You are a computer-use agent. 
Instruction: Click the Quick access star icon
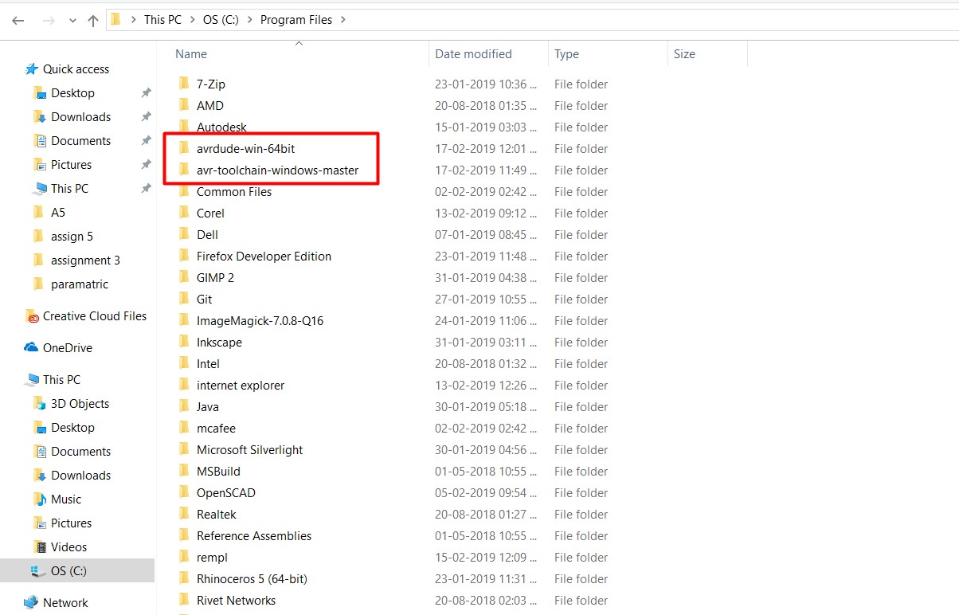coord(31,69)
